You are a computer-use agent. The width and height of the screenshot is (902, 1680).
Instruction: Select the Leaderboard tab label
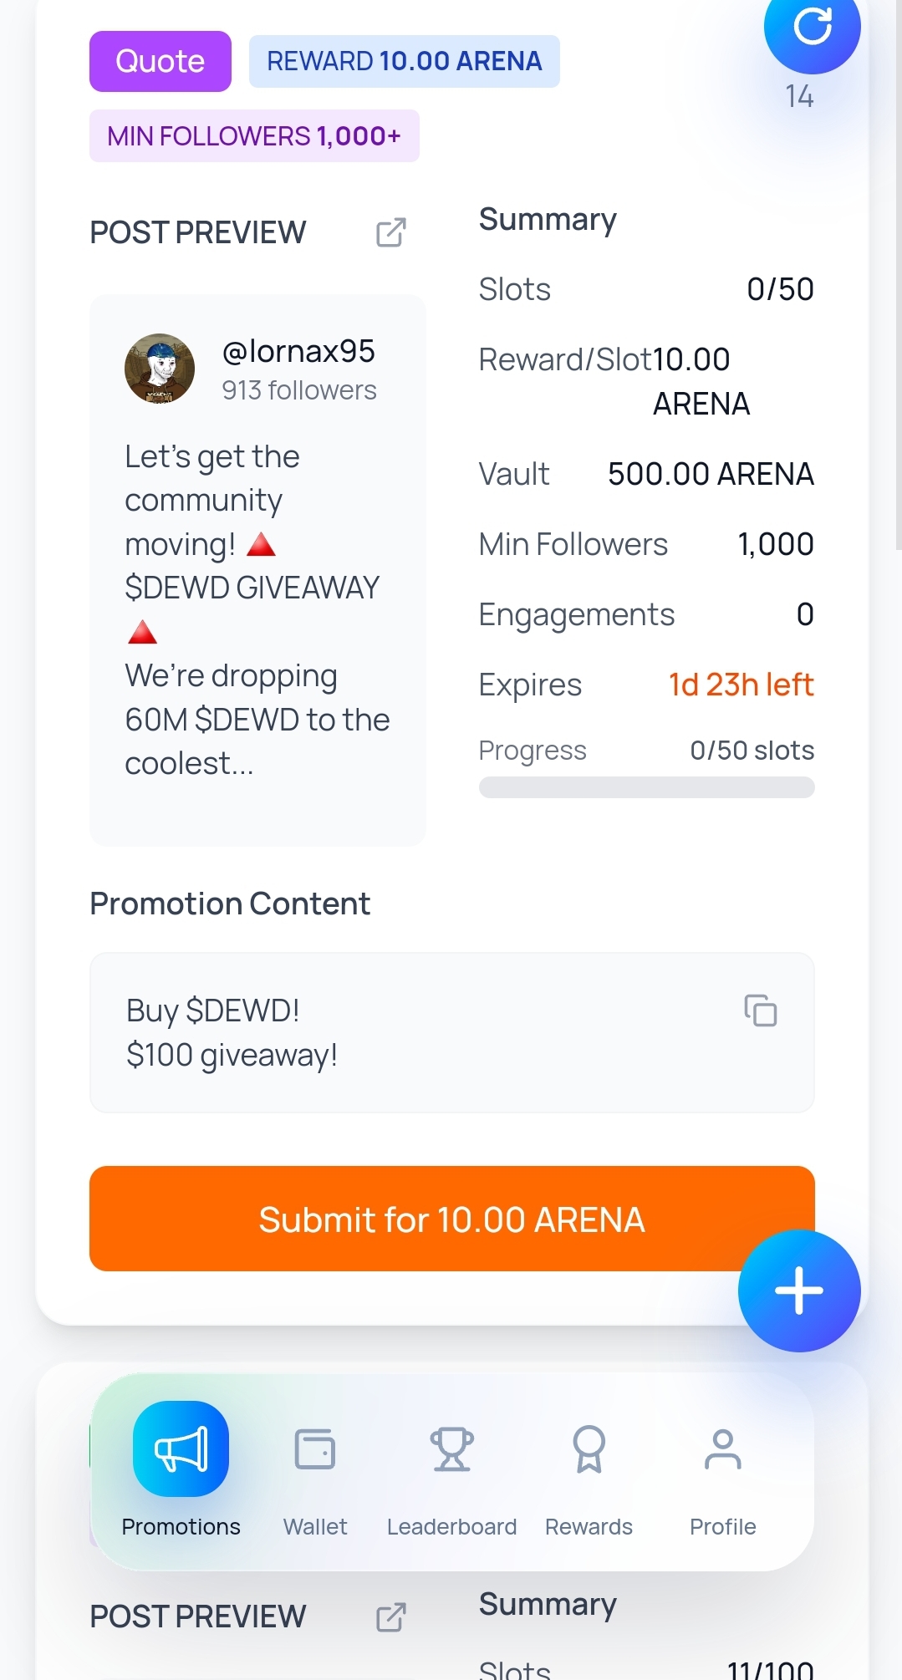451,1526
